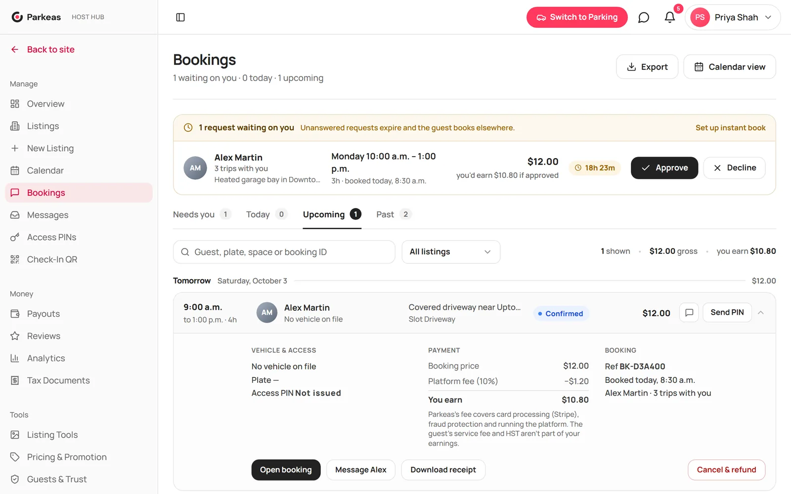Click the Analytics chart icon
Image resolution: width=791 pixels, height=494 pixels.
click(15, 358)
